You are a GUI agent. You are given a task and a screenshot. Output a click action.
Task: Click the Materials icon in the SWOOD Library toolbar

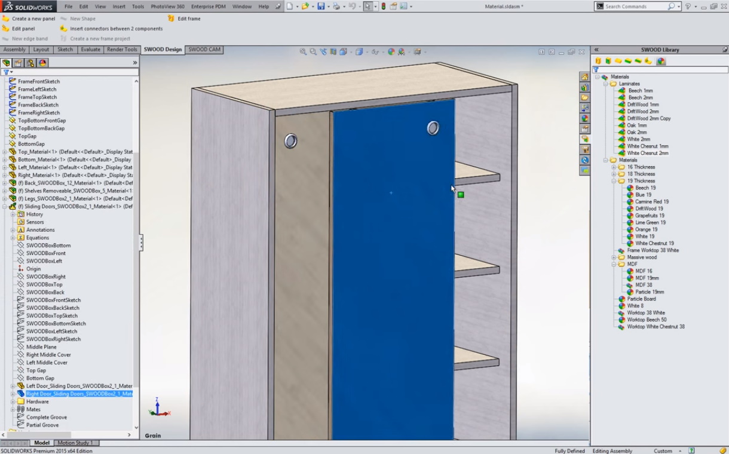tap(661, 61)
